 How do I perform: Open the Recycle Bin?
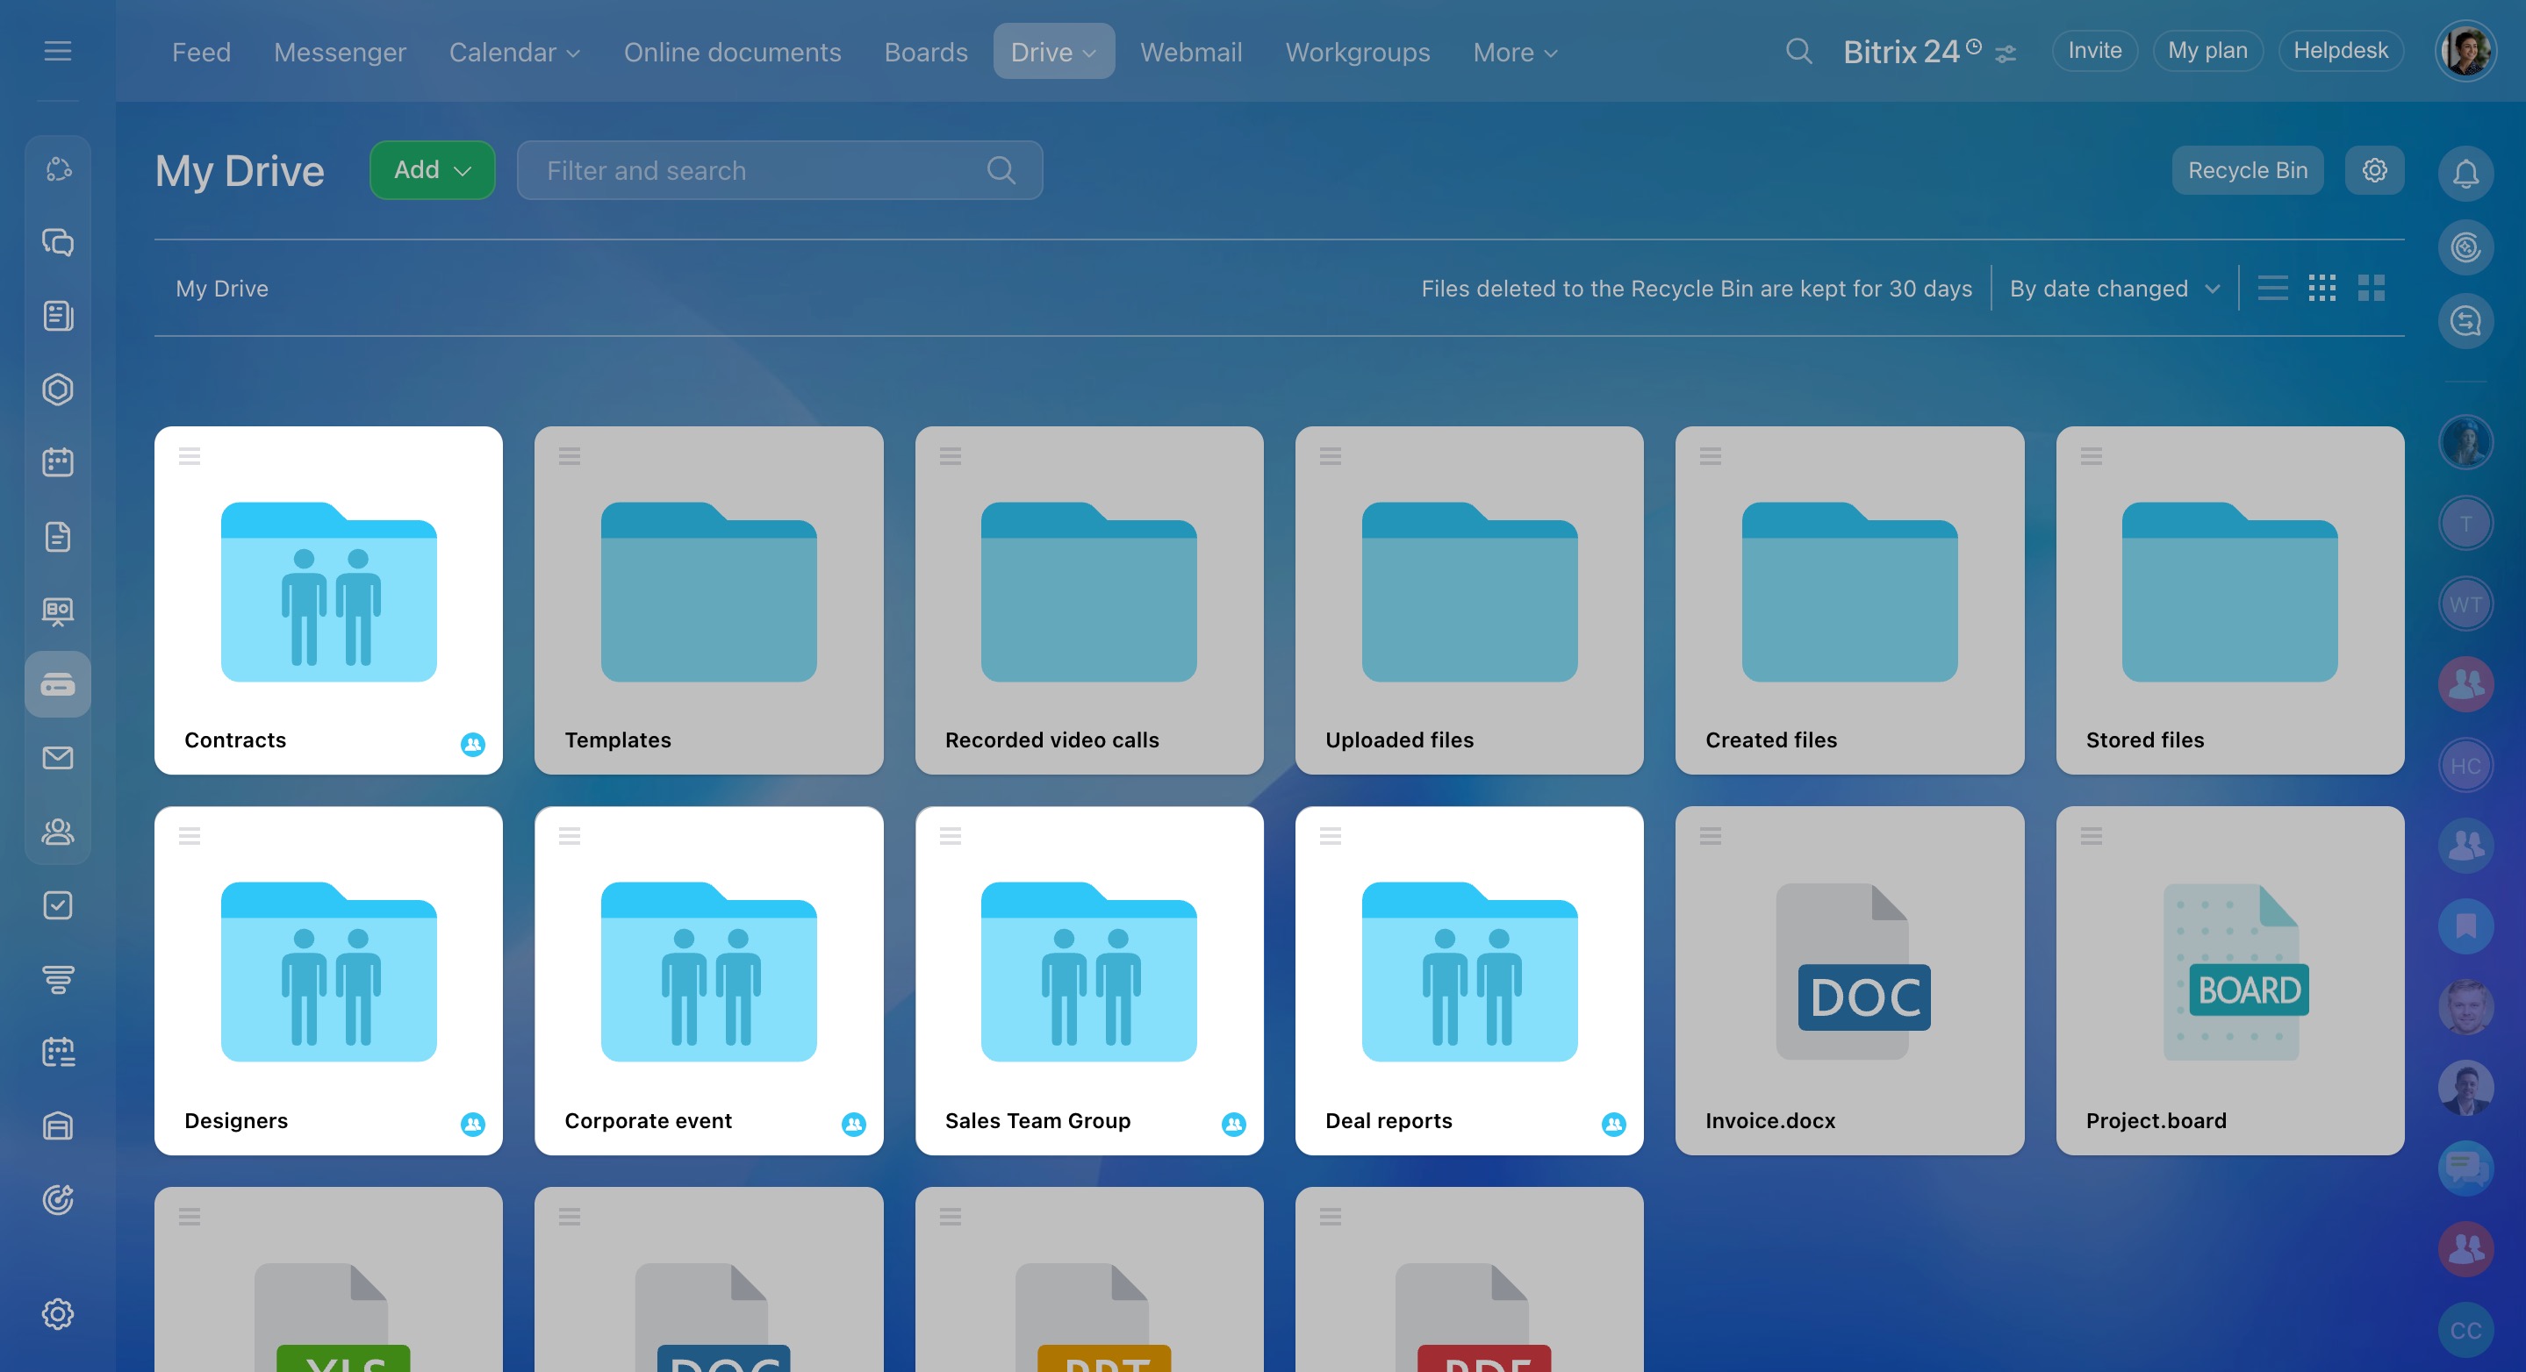[2247, 170]
